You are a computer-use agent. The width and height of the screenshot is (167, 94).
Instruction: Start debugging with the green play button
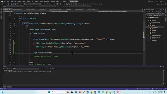pos(41,4)
